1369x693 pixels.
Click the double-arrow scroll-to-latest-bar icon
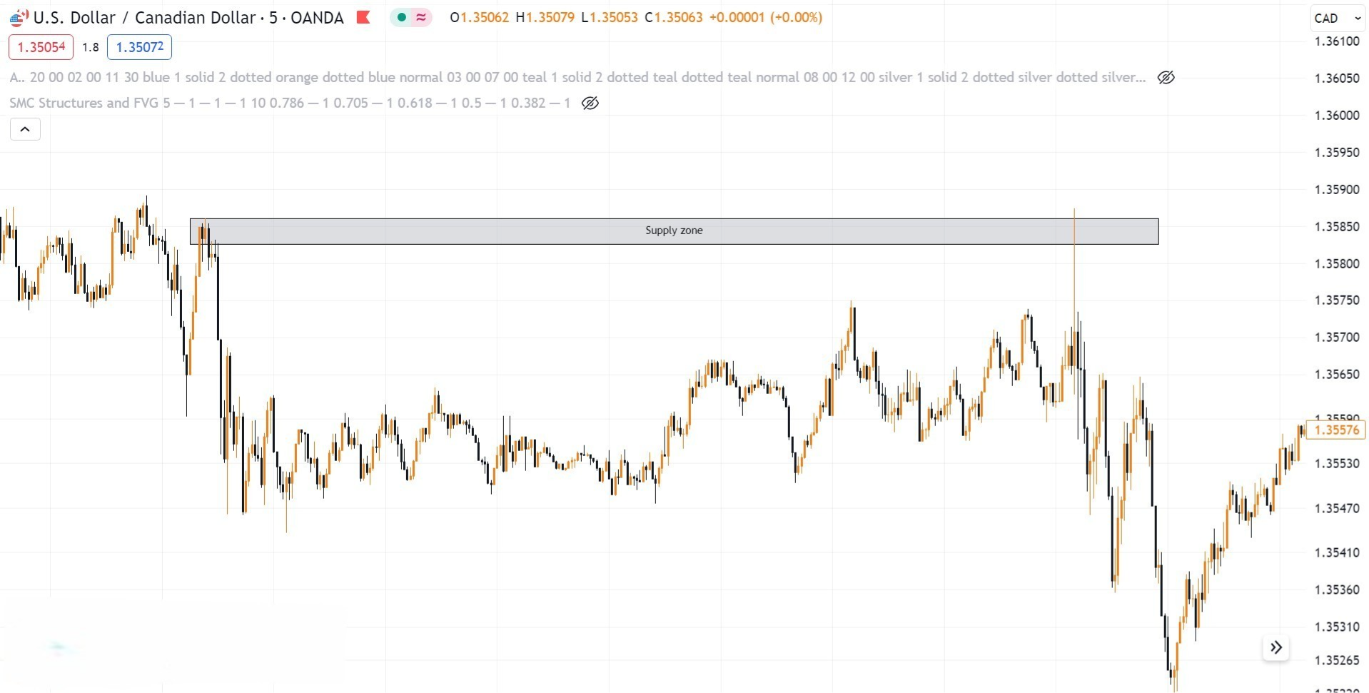[1277, 647]
